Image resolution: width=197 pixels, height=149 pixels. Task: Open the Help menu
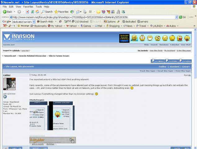click(46, 7)
